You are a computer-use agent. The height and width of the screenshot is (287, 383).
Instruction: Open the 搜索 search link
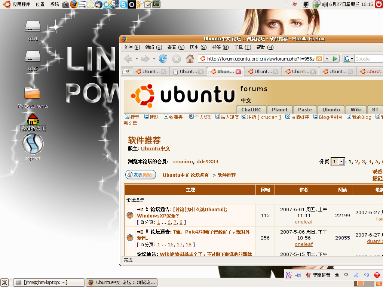(x=132, y=117)
